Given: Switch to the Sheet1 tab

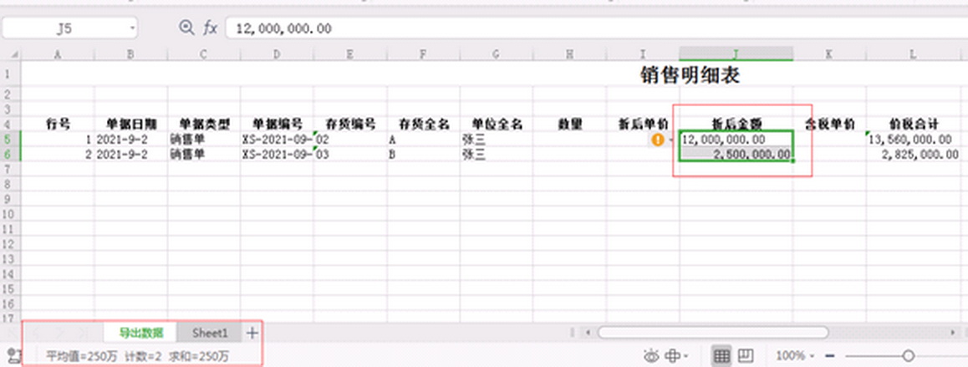Looking at the screenshot, I should [x=210, y=333].
